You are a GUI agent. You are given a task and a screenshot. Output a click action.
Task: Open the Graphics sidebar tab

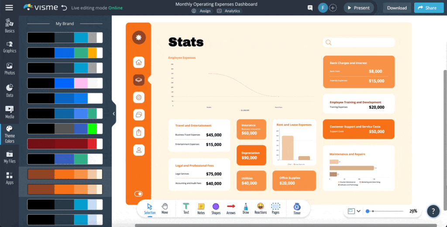click(10, 47)
